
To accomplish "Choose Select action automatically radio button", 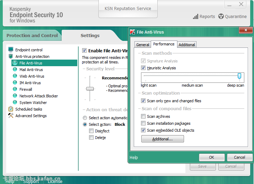I will (x=85, y=118).
